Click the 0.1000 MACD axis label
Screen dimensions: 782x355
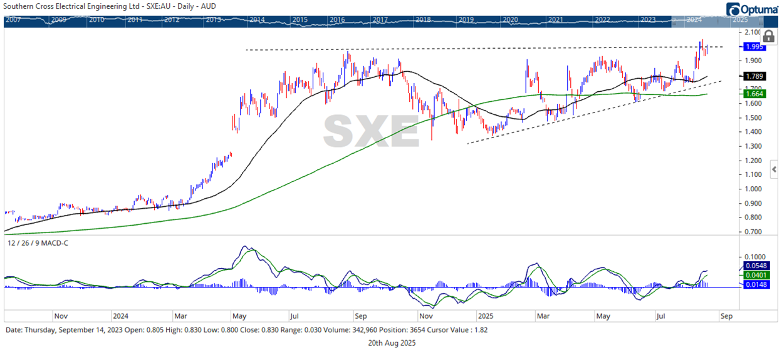coord(755,257)
